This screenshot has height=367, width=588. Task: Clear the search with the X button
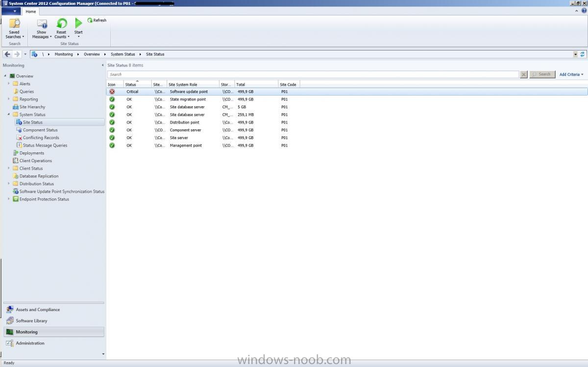524,74
